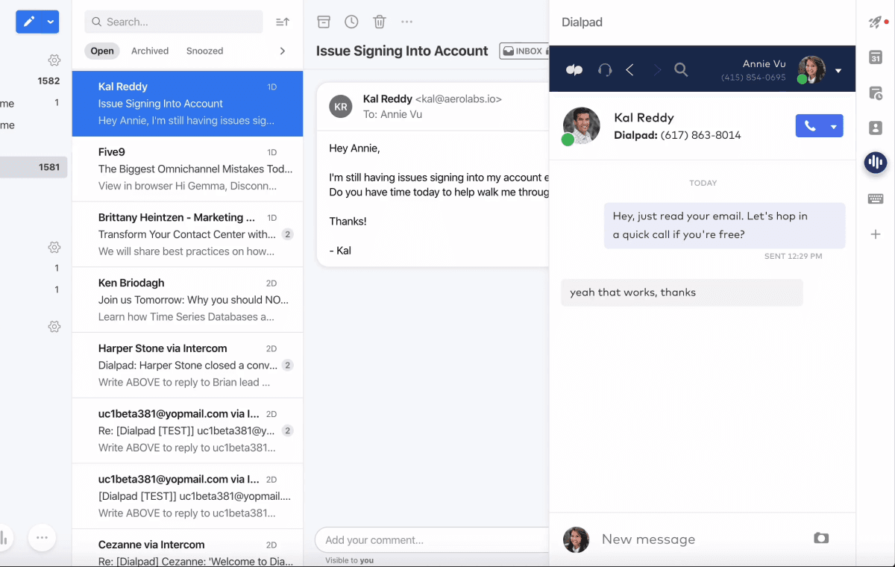Open the Dialpad search magnifier
The image size is (895, 567).
681,70
